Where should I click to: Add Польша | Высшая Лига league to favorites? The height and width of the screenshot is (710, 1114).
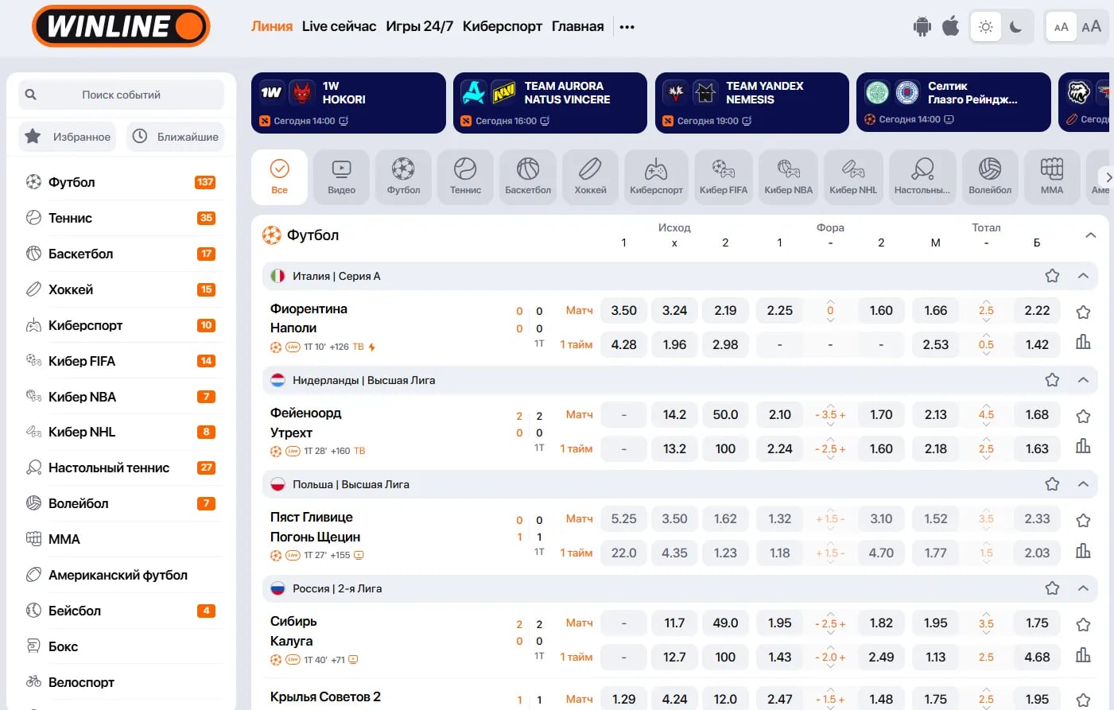click(x=1052, y=484)
